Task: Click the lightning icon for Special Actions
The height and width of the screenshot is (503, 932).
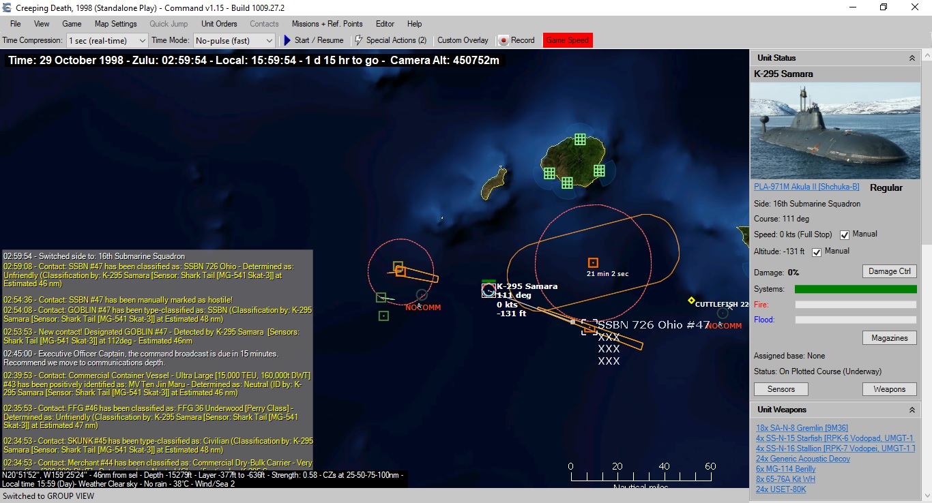Action: tap(359, 40)
